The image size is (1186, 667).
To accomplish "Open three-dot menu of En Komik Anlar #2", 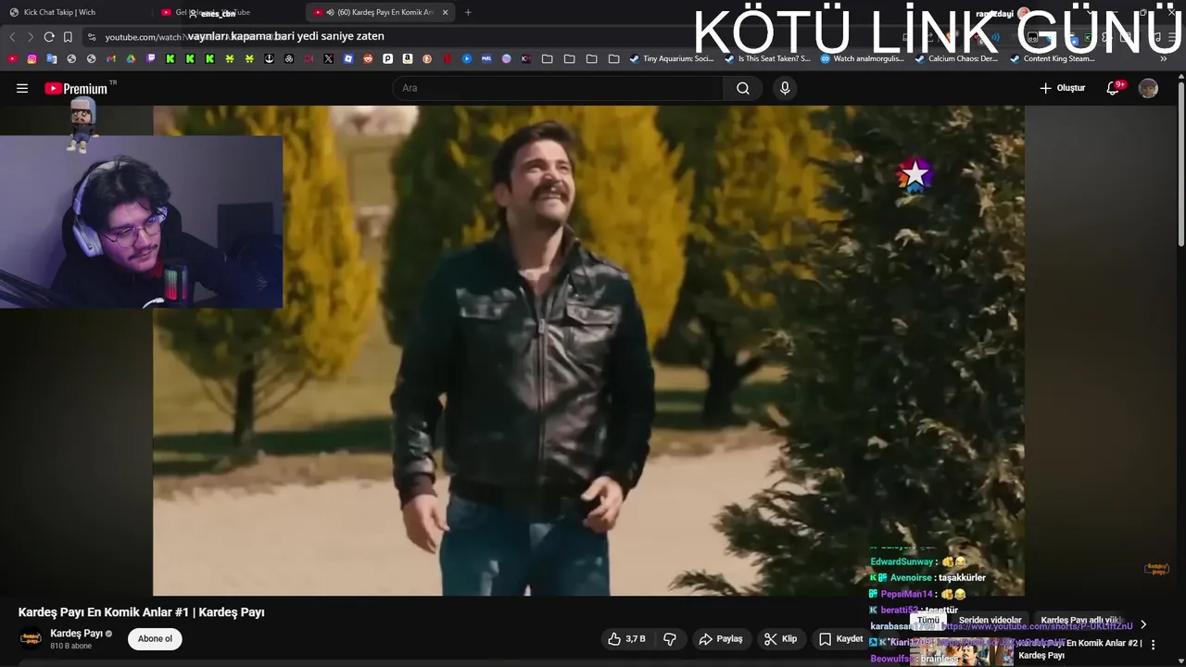I will pos(1154,644).
